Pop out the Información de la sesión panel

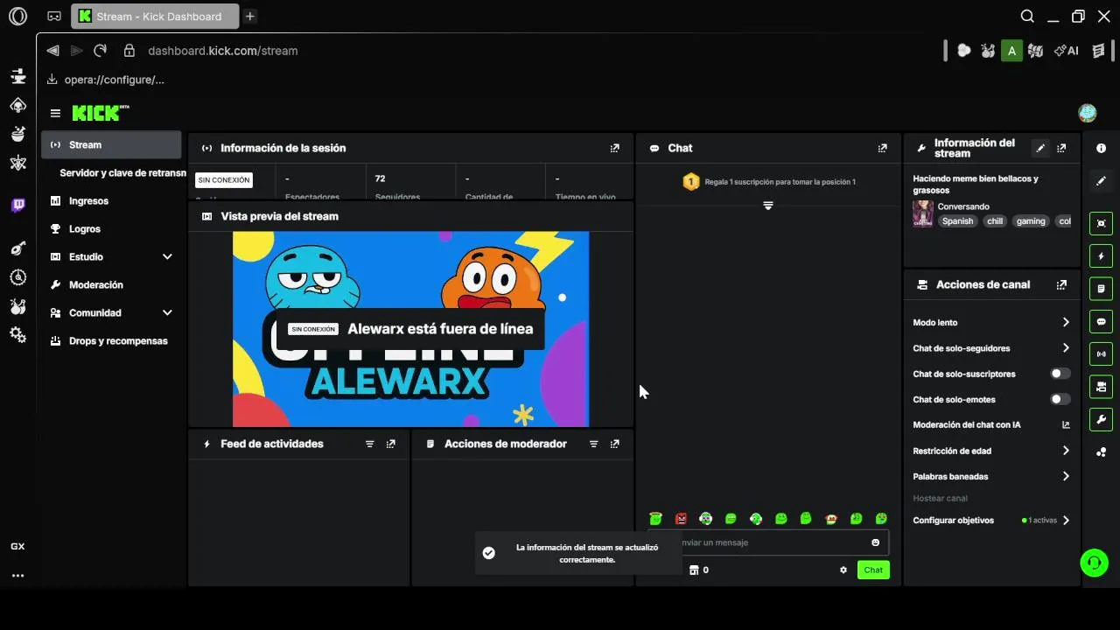(x=614, y=148)
